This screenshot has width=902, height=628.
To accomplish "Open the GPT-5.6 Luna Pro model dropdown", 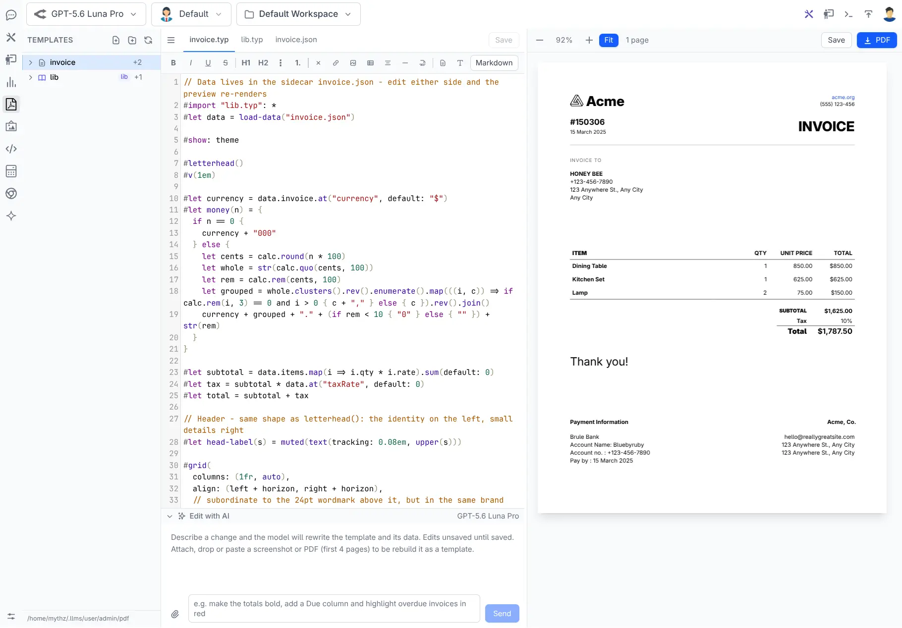I will (x=86, y=14).
